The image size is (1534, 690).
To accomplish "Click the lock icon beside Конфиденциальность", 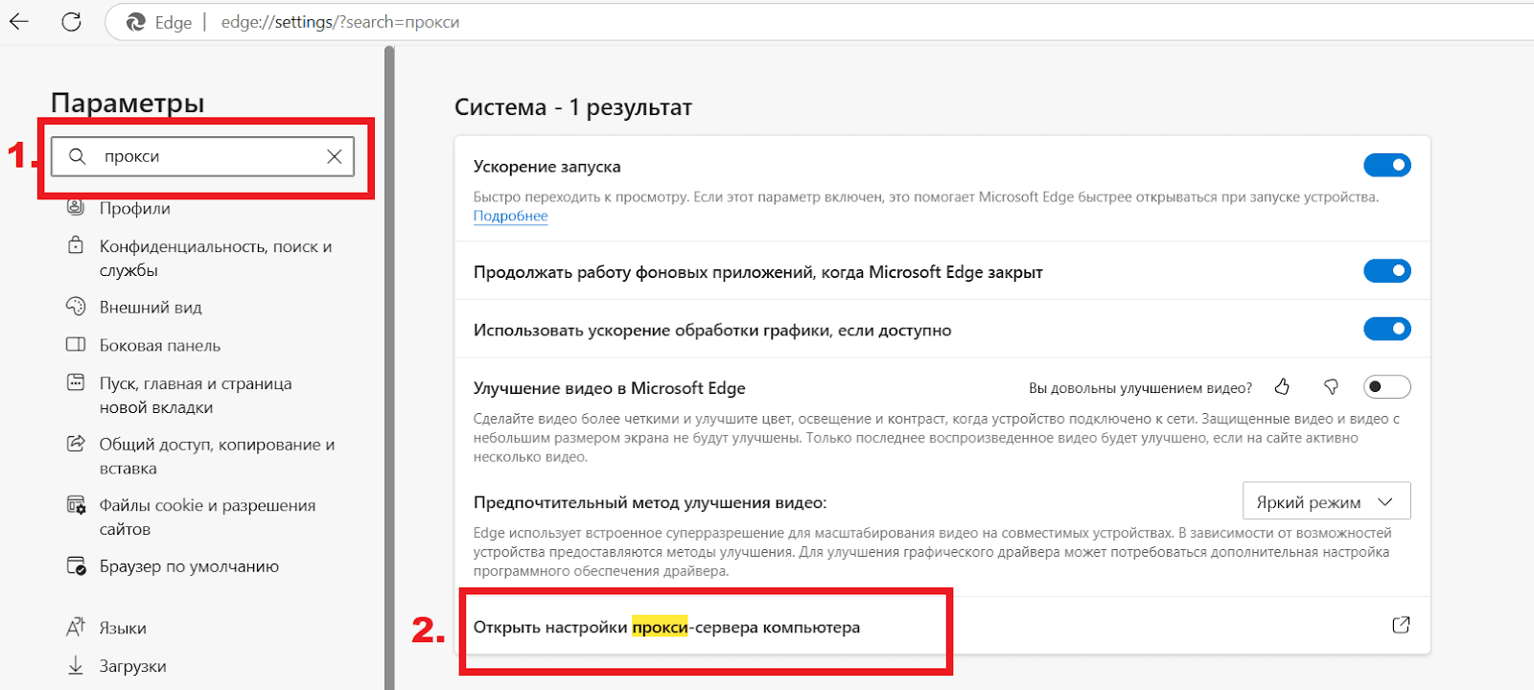I will pyautogui.click(x=76, y=245).
